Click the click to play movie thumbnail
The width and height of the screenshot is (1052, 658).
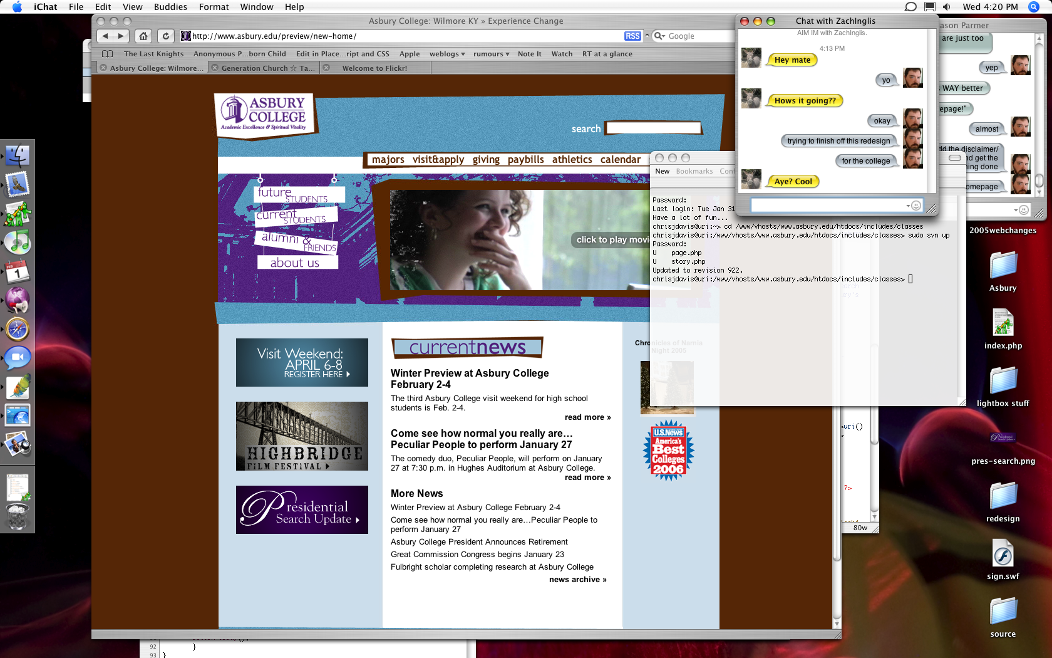[520, 240]
